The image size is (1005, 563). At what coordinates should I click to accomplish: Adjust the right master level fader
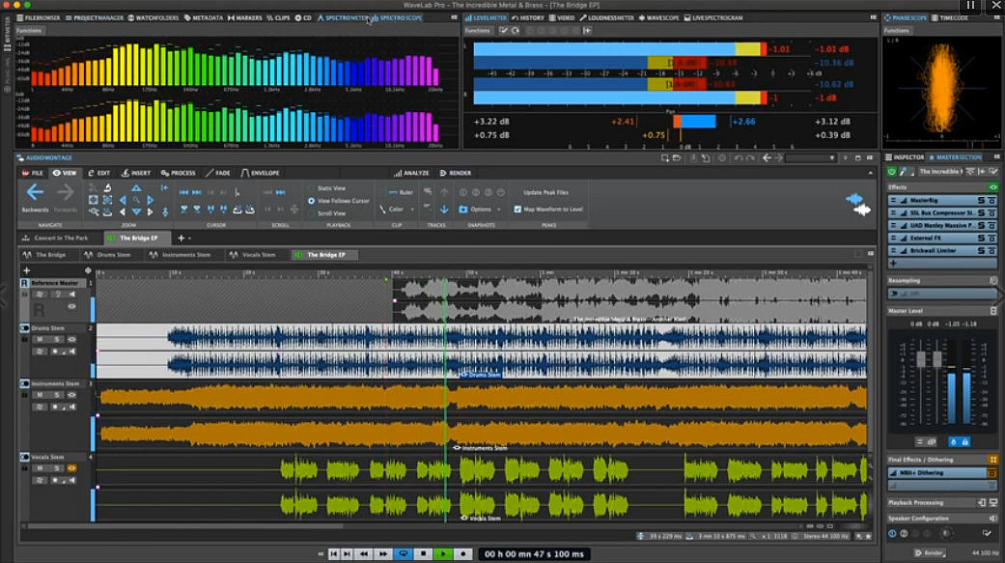point(936,360)
